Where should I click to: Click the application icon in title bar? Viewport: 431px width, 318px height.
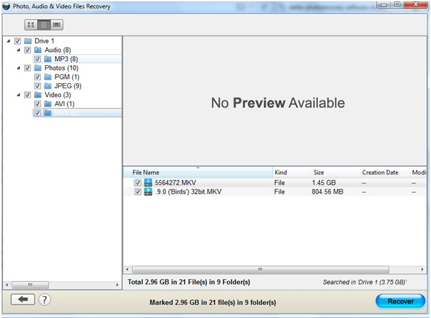click(6, 6)
